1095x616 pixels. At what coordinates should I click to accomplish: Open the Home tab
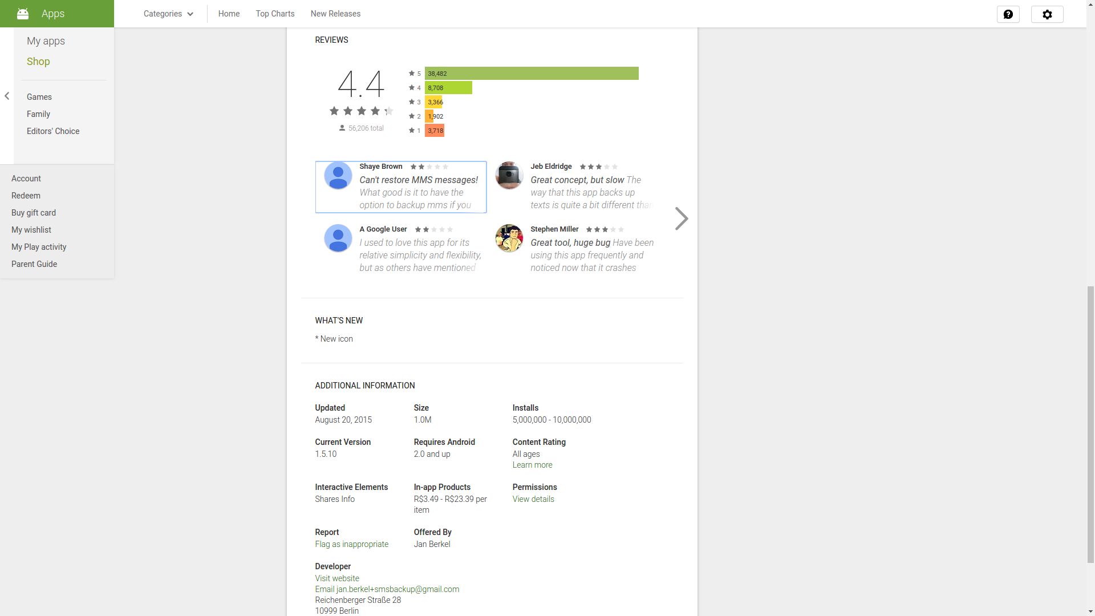229,14
